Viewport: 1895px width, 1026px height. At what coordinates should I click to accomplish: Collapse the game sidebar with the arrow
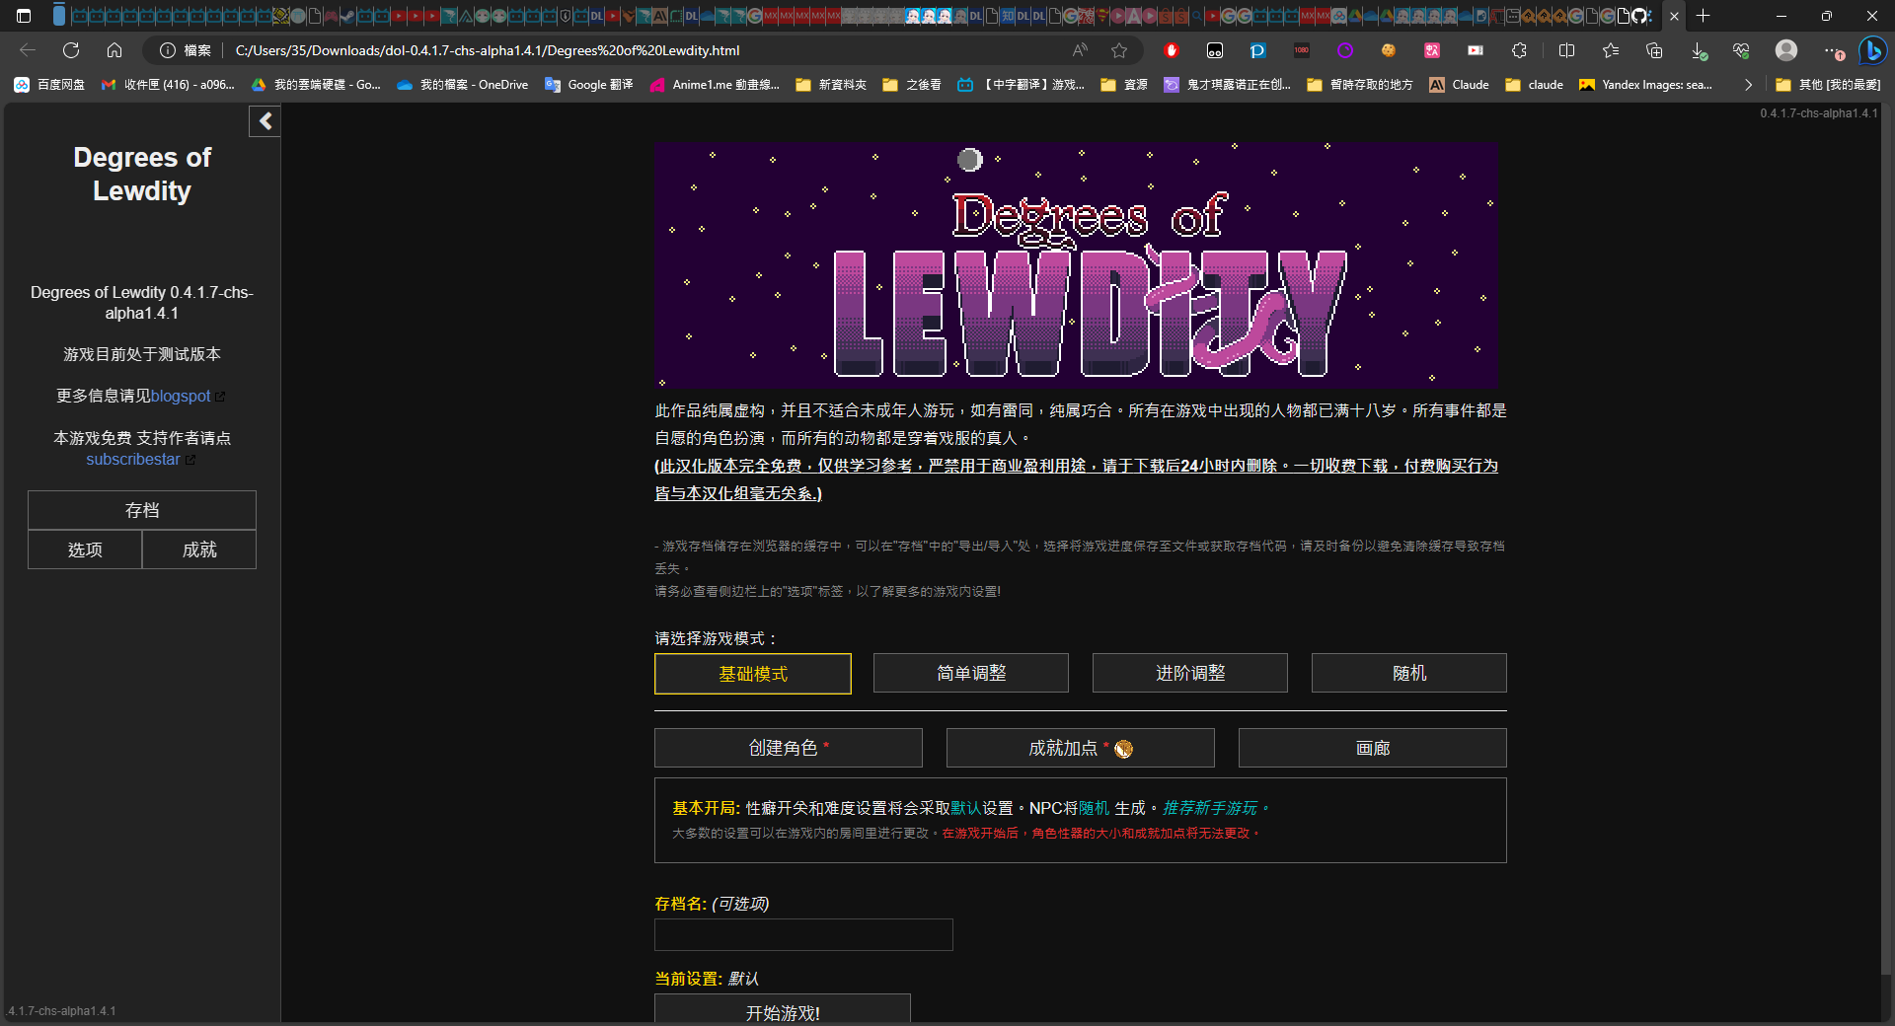265,121
